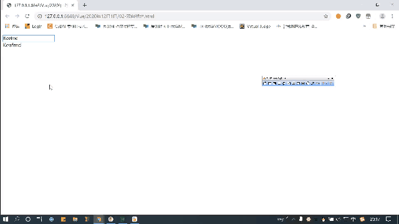Open the Login bookmark
This screenshot has width=399, height=224.
[33, 26]
